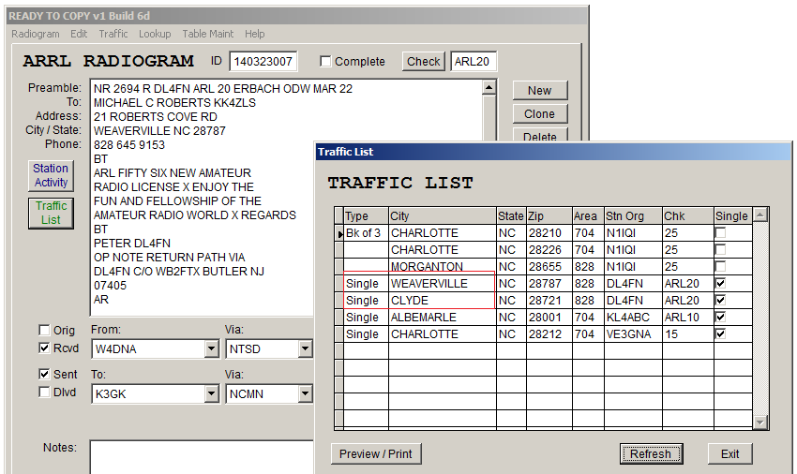
Task: Clone the current radiogram
Action: [x=539, y=113]
